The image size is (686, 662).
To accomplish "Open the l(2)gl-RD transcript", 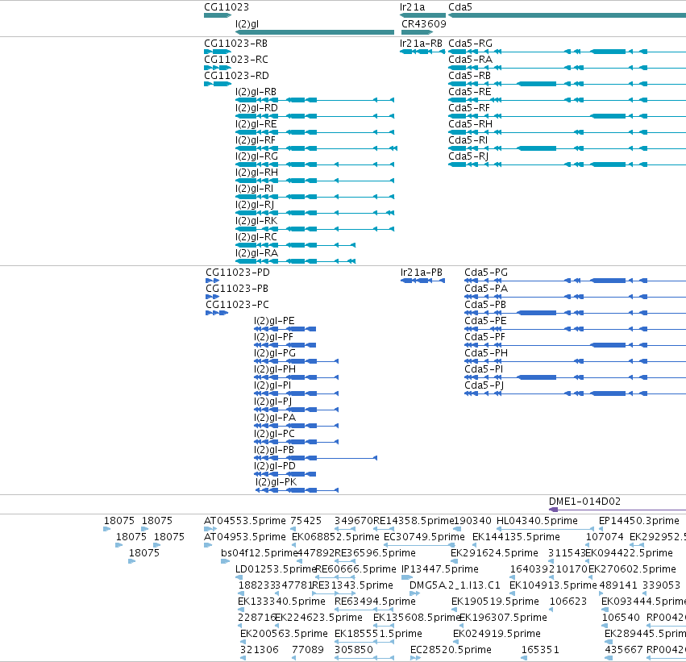I will point(256,108).
